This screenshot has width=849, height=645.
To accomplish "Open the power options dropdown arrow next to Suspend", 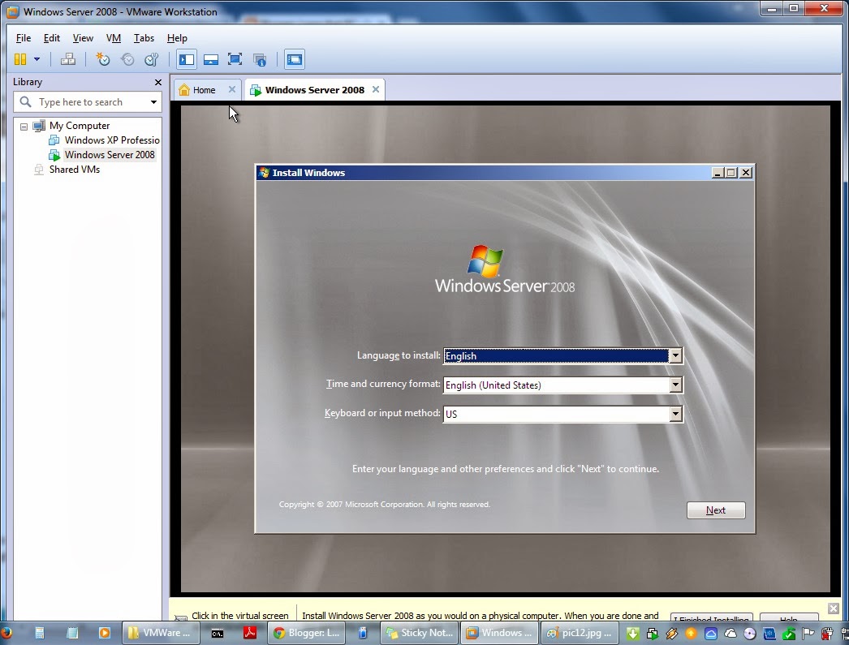I will click(x=37, y=59).
